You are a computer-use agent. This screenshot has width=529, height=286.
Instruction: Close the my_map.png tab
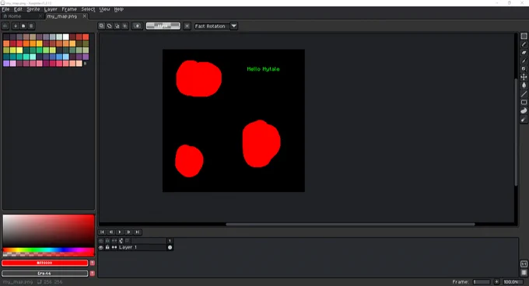tap(85, 16)
